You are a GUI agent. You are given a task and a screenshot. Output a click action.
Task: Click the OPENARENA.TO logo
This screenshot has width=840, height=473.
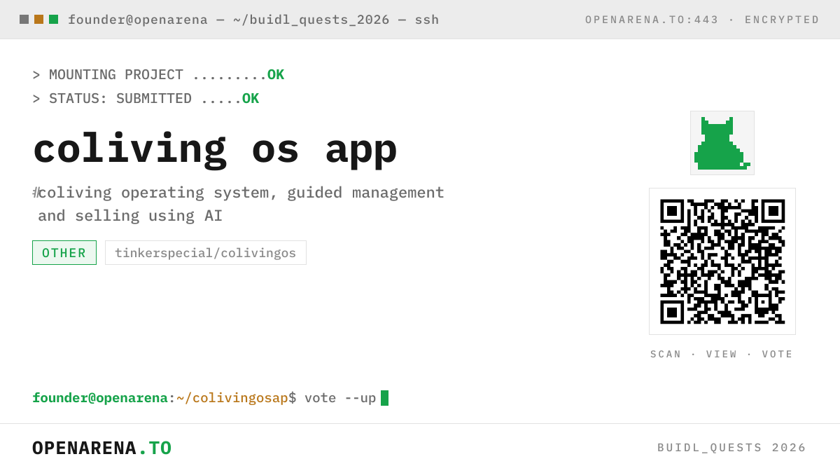(102, 448)
